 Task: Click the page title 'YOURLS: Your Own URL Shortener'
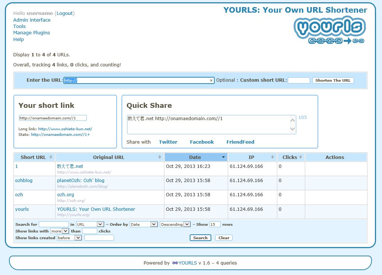click(x=295, y=10)
